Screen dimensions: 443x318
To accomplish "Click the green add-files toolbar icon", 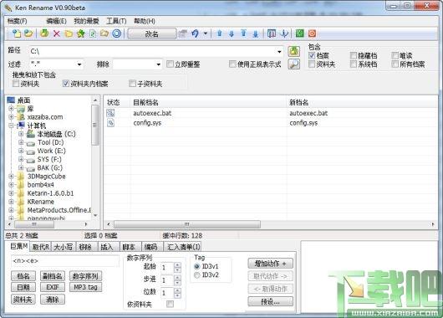I will pos(44,33).
